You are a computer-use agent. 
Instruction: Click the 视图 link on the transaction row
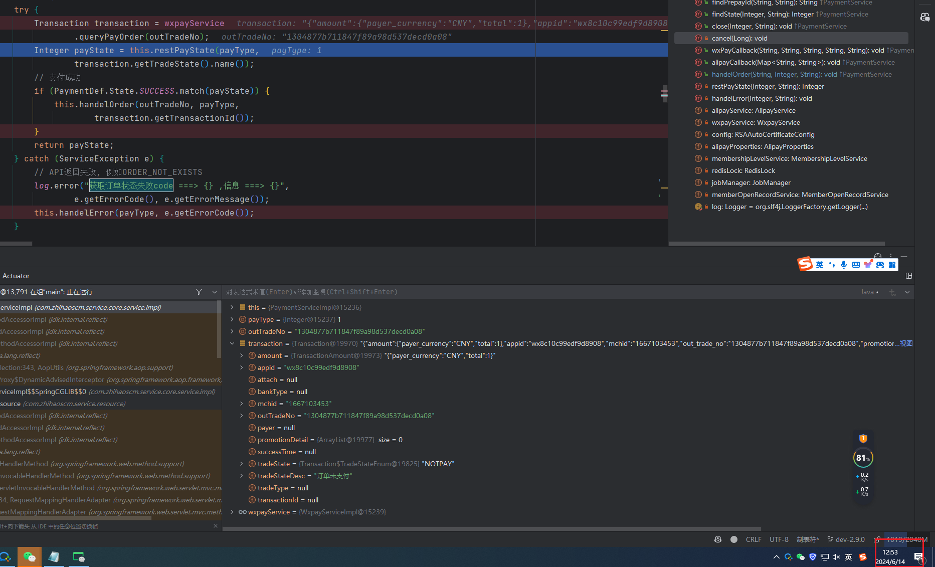coord(906,343)
